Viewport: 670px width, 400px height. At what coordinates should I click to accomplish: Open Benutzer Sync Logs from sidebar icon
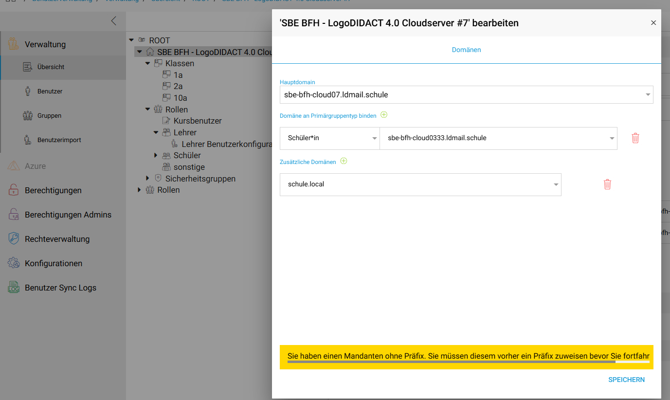(13, 288)
